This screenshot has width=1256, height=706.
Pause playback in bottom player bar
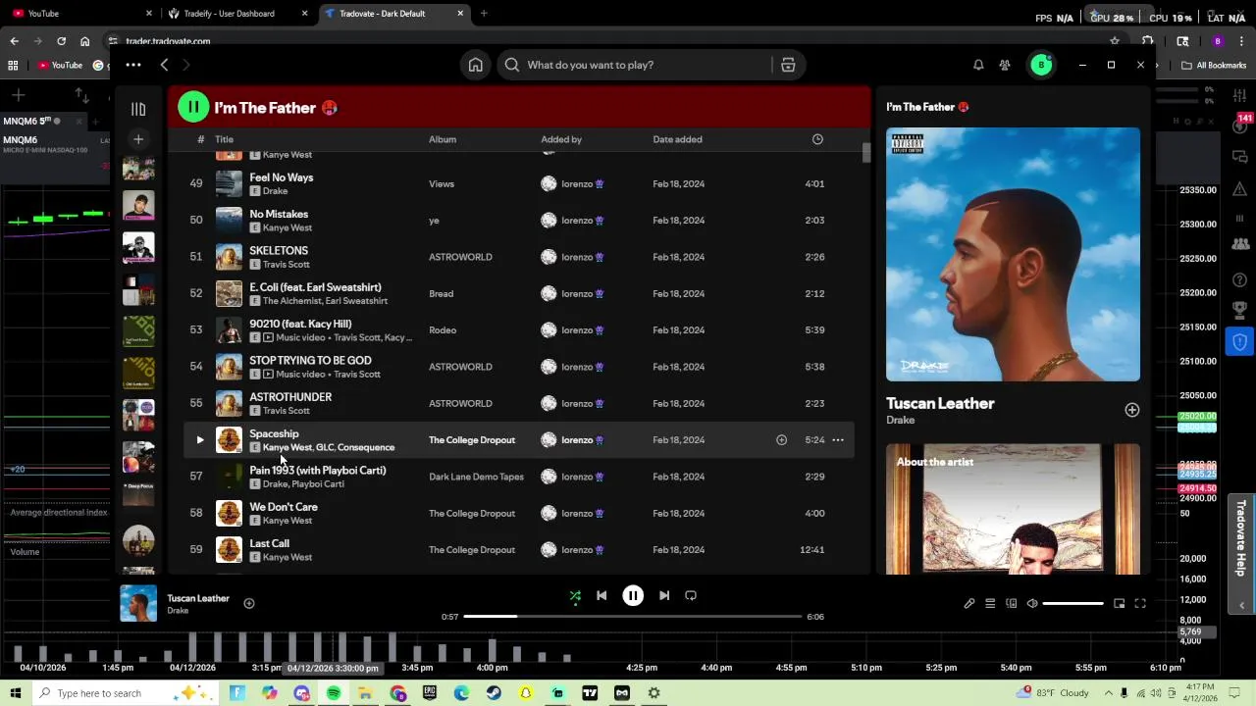(633, 595)
